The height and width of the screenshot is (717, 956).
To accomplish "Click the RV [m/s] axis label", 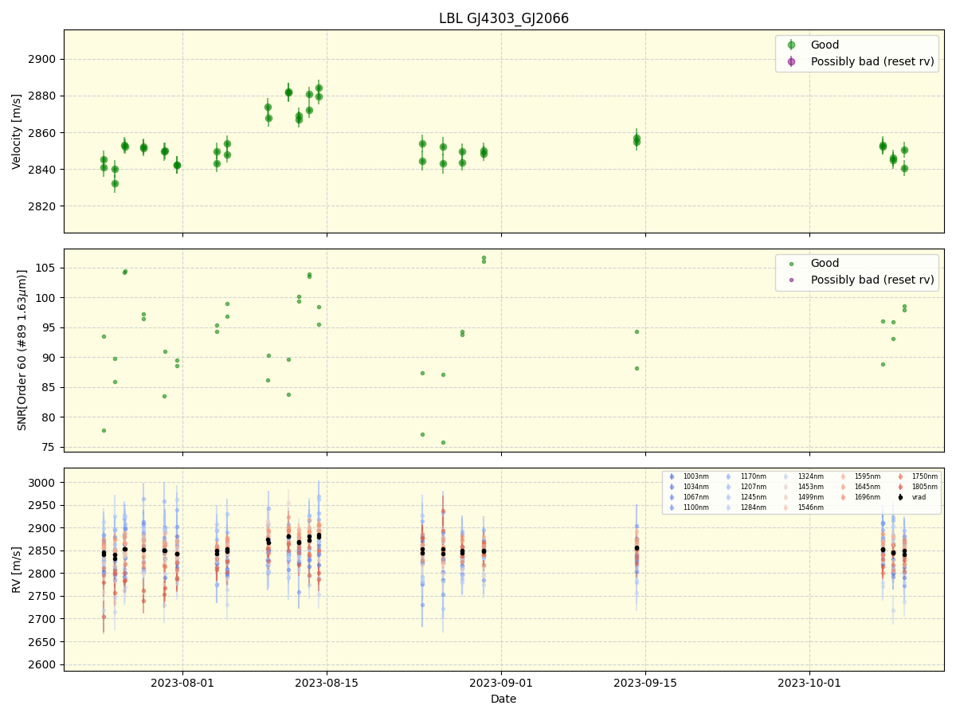I will tap(17, 569).
